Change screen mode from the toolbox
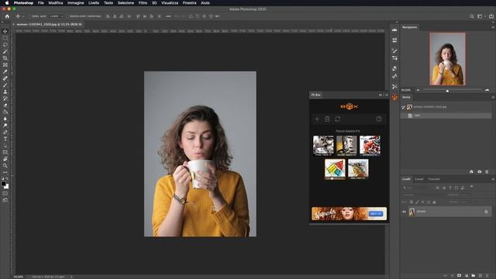496x279 pixels. [x=5, y=200]
